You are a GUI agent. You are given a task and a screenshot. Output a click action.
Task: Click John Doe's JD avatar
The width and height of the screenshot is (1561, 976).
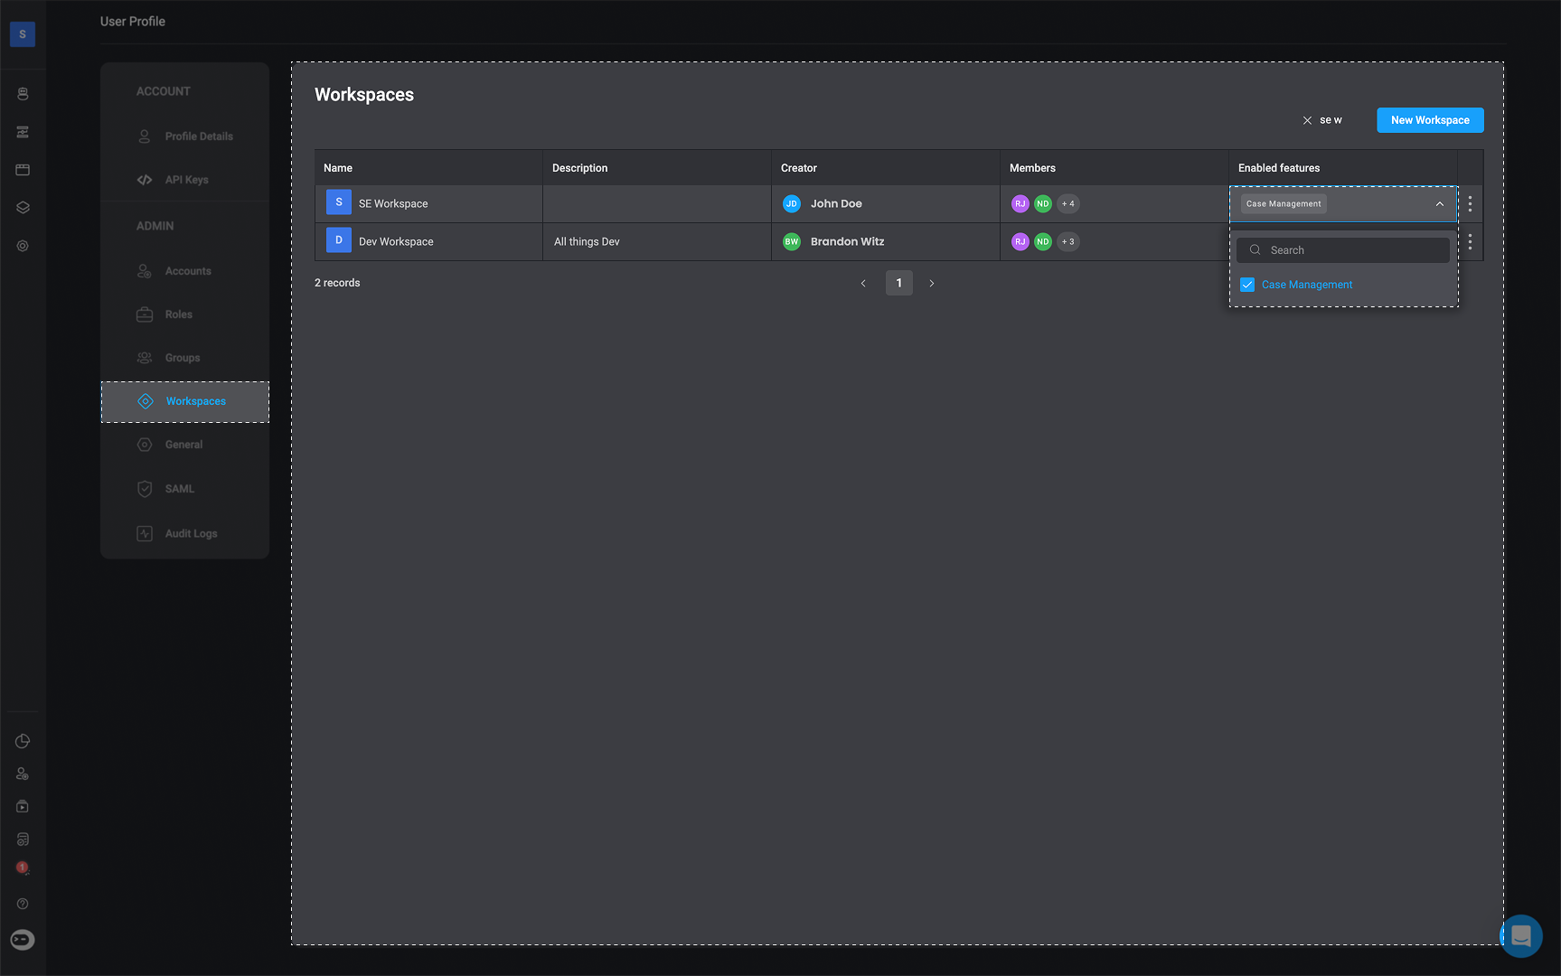pos(792,203)
